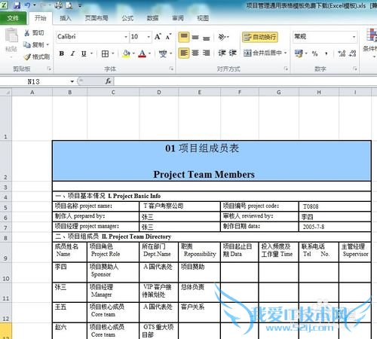Open the underline style dropdown arrow
This screenshot has height=339, width=377.
tap(91, 53)
